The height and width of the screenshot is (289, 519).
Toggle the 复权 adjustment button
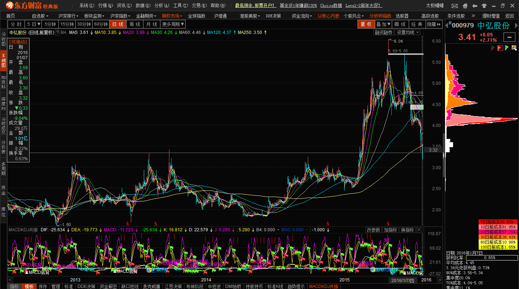[x=366, y=24]
